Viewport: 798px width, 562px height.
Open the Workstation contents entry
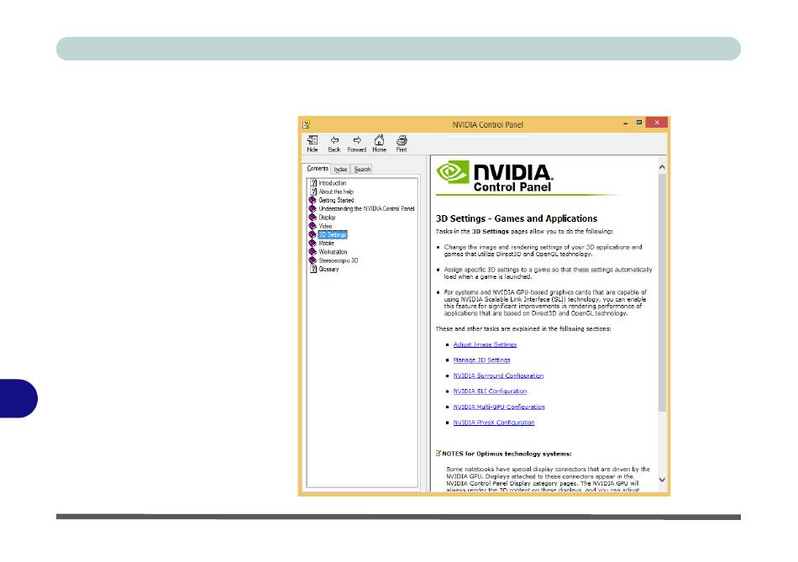click(333, 252)
